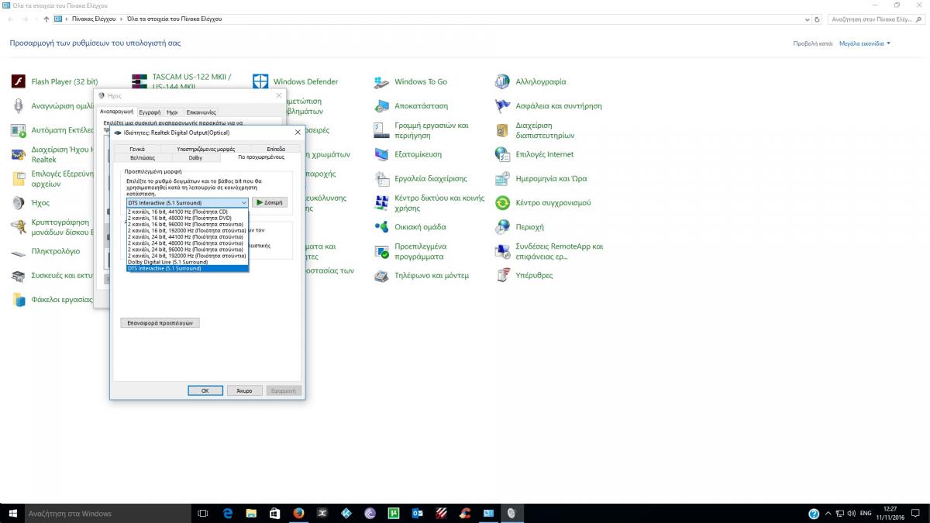Open Κέντρο δικτύου και κοινής χρήσης
930x523 pixels.
429,203
